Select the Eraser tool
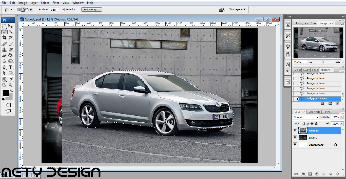This screenshot has width=346, height=179. (4, 55)
